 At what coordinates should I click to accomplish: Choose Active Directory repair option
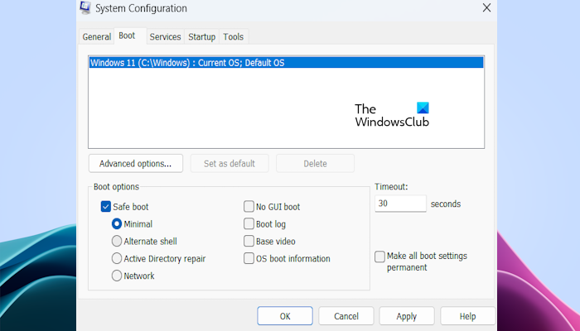[117, 258]
